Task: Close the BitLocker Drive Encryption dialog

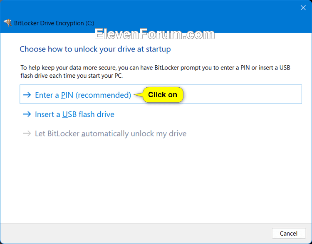Action: pos(303,8)
